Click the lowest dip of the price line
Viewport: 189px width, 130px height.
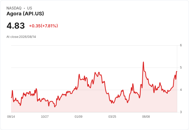[55, 107]
